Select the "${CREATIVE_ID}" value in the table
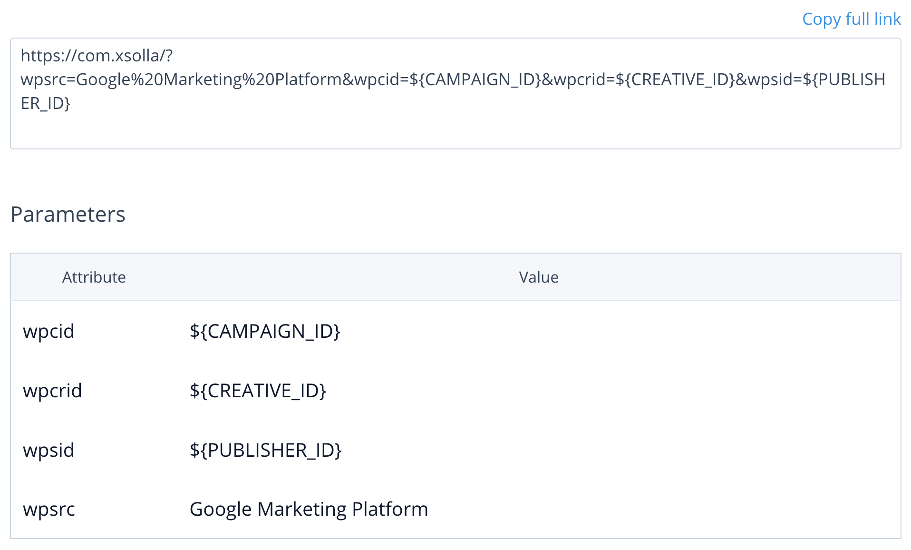911x550 pixels. tap(258, 391)
